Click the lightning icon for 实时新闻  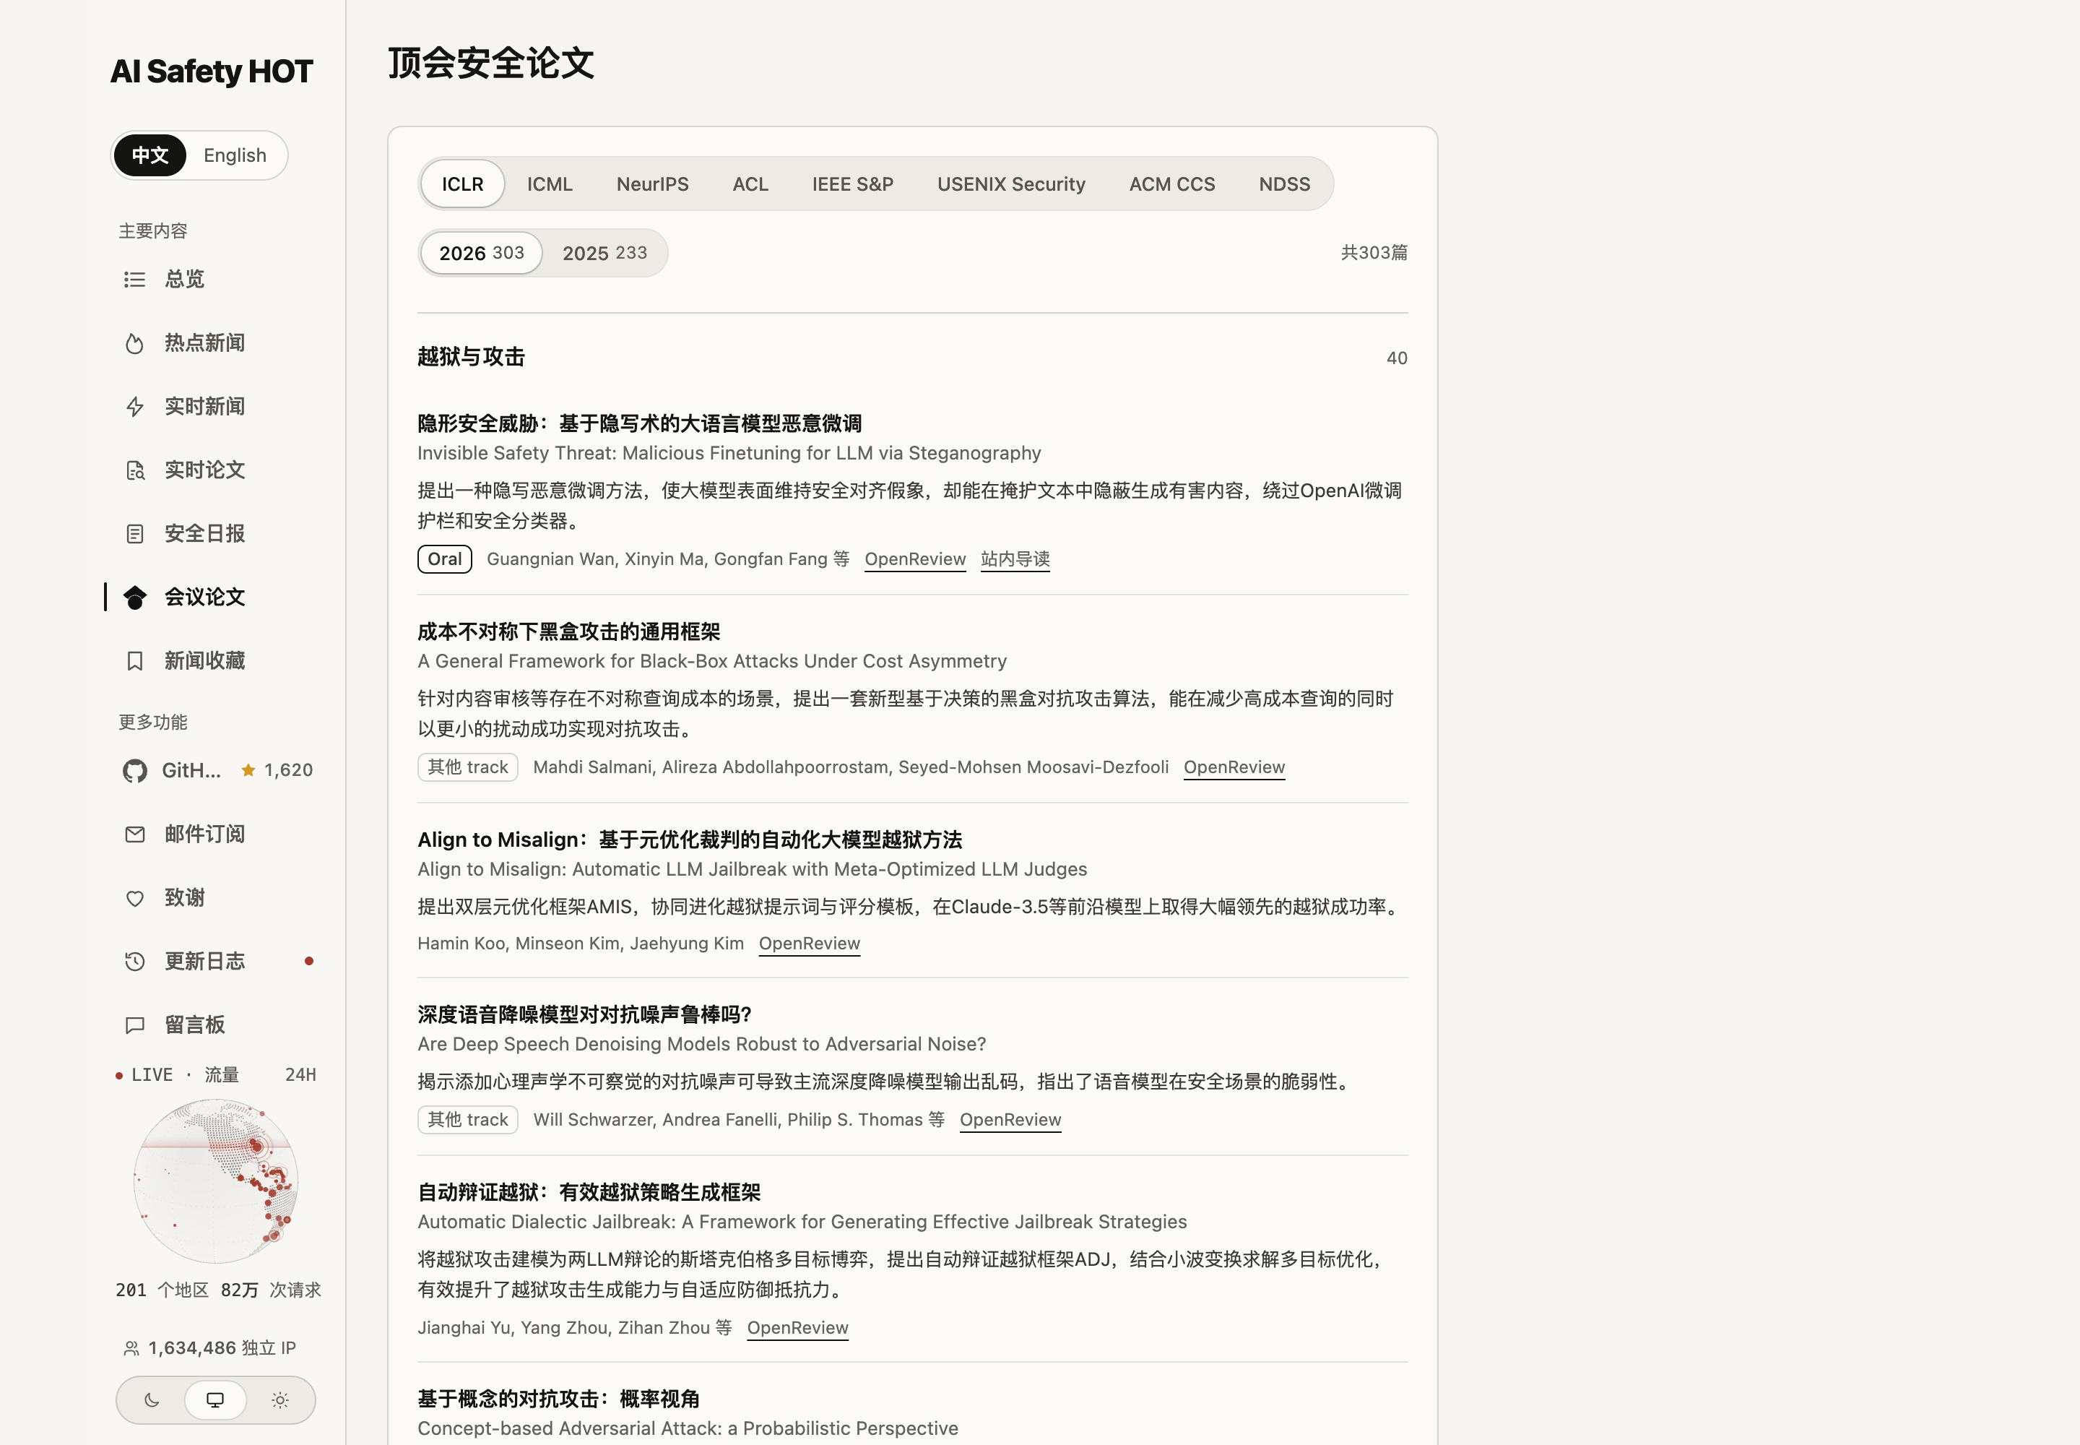coord(135,407)
